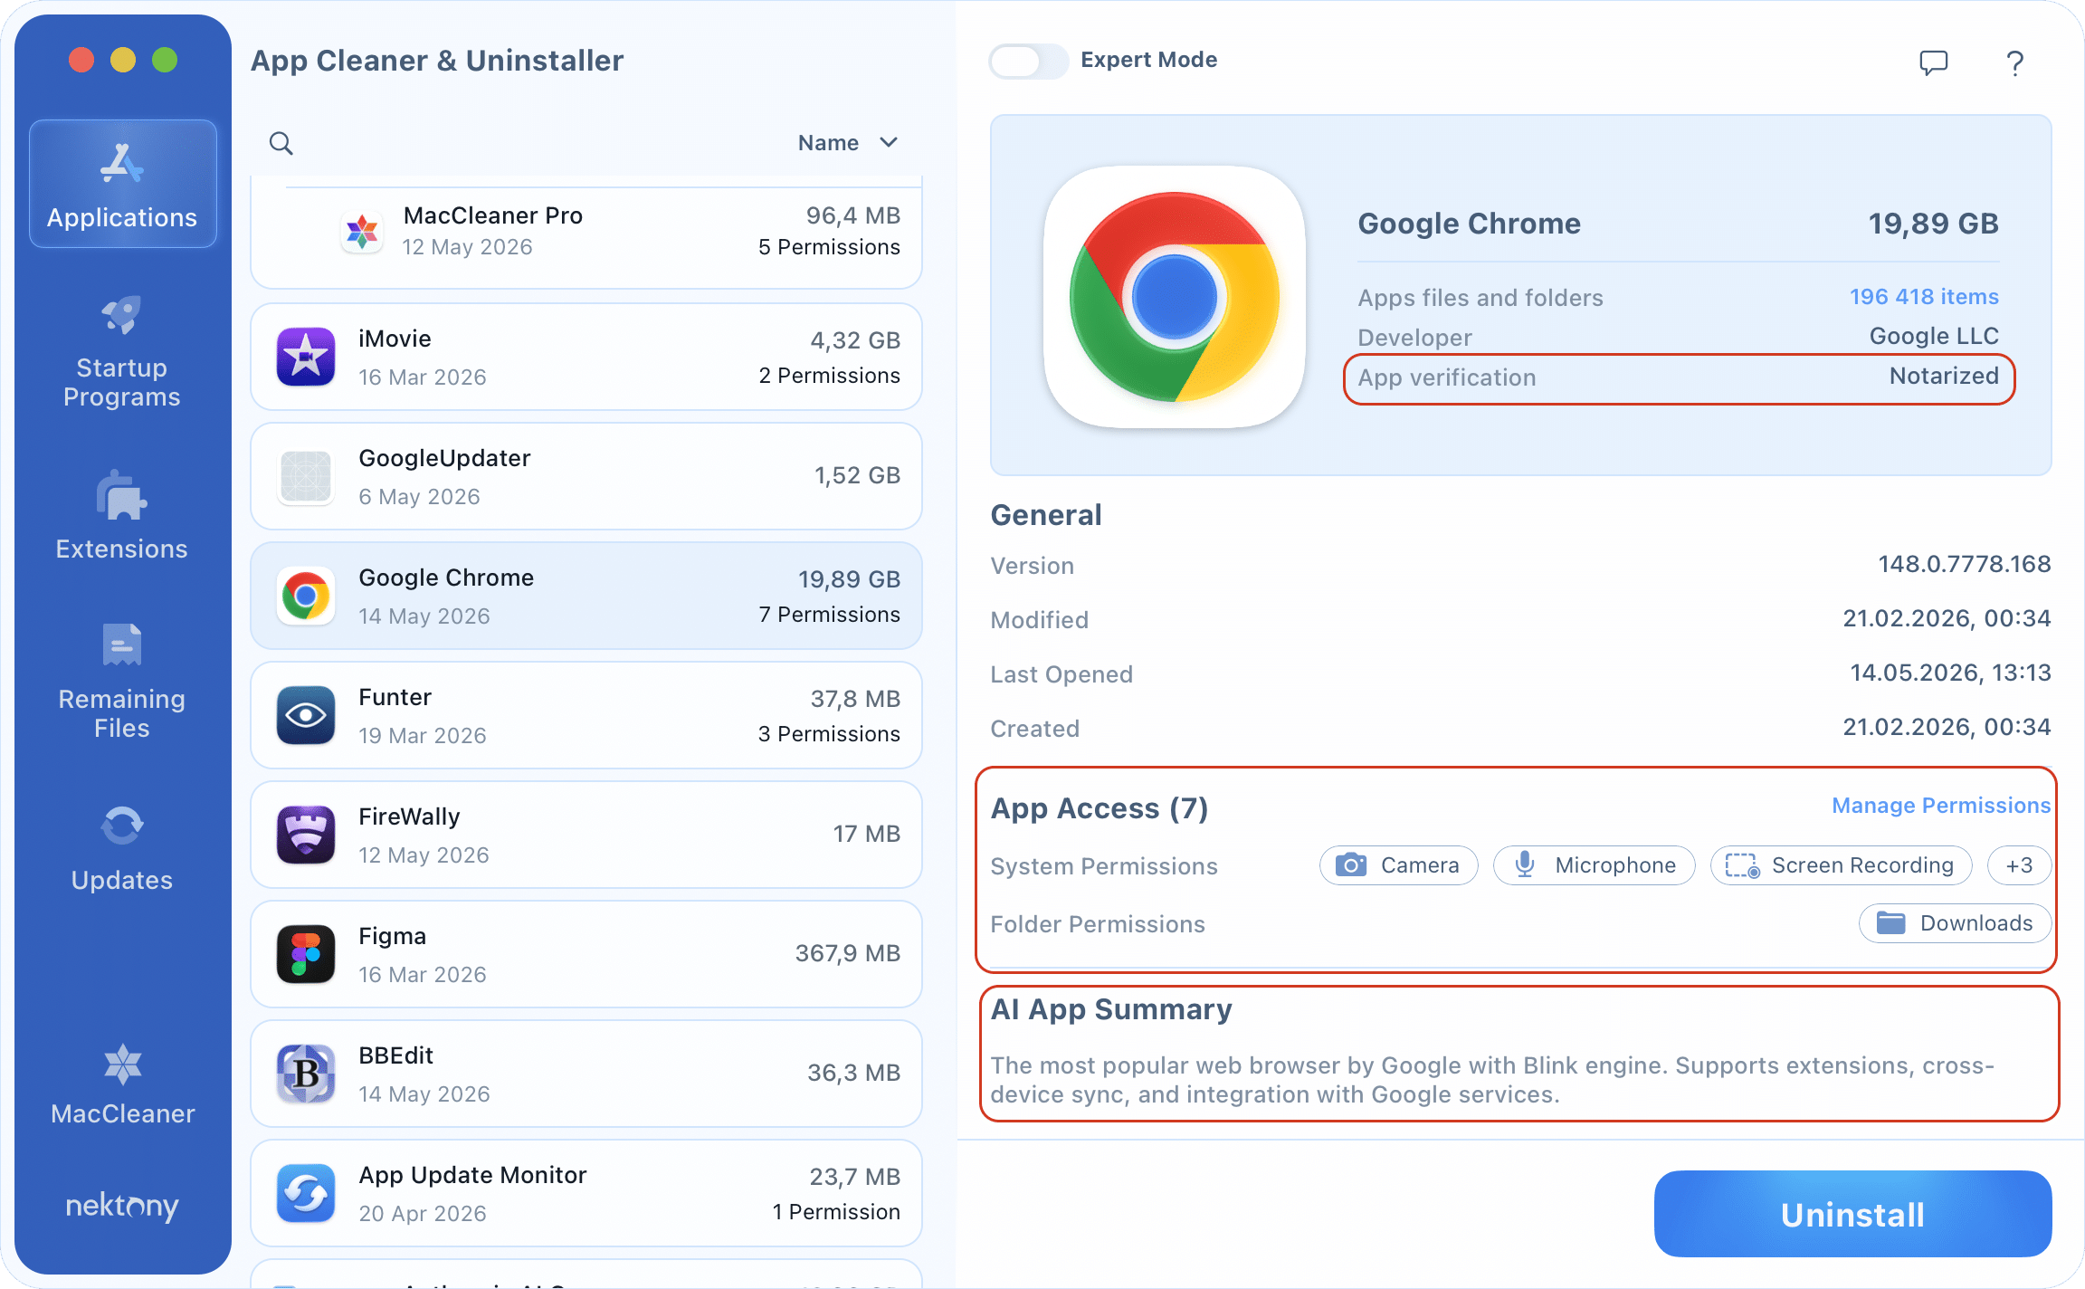
Task: Click the 36,3 MB BBEdit size
Action: (x=853, y=1073)
